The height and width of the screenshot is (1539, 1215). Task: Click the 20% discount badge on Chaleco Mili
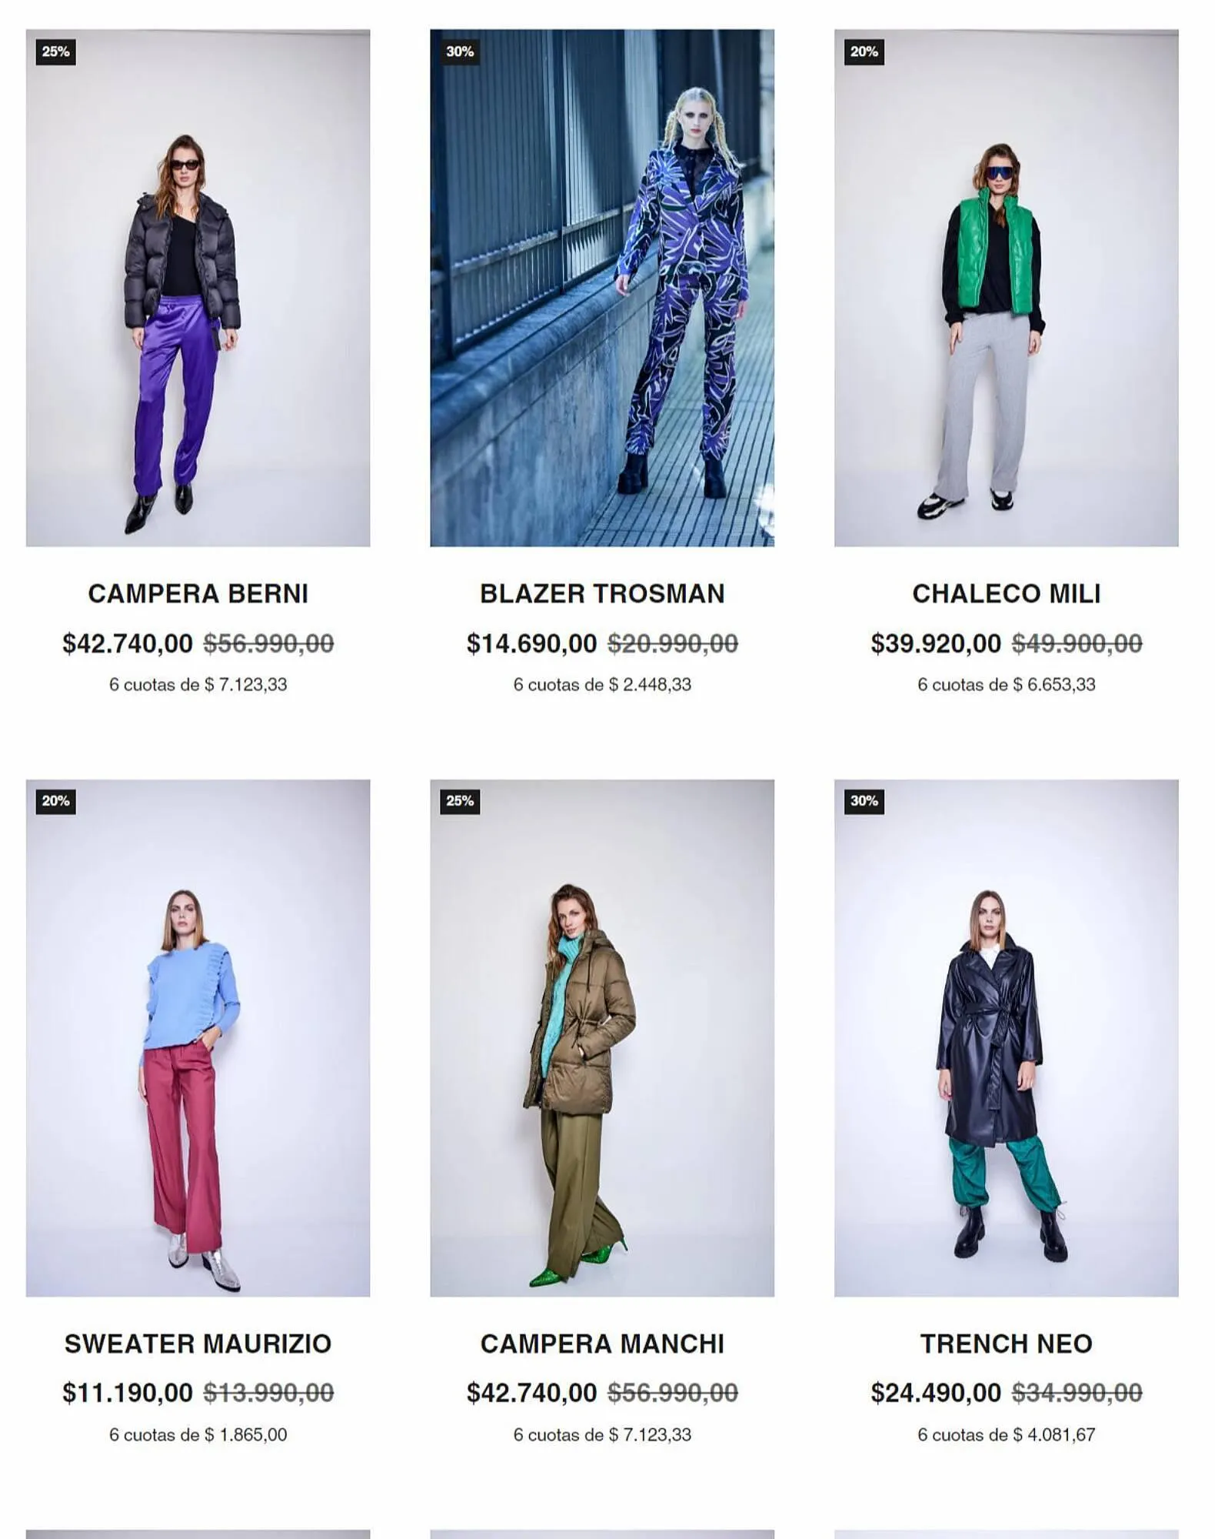[864, 52]
